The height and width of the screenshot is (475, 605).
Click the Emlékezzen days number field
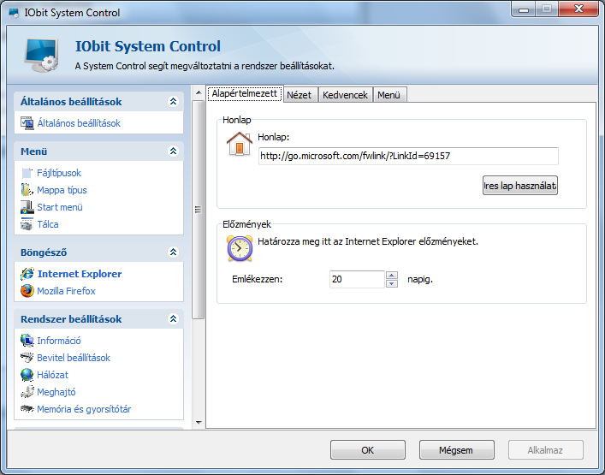click(357, 279)
